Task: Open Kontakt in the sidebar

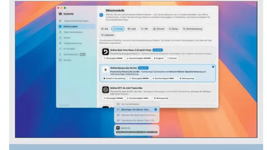Action: (76, 60)
